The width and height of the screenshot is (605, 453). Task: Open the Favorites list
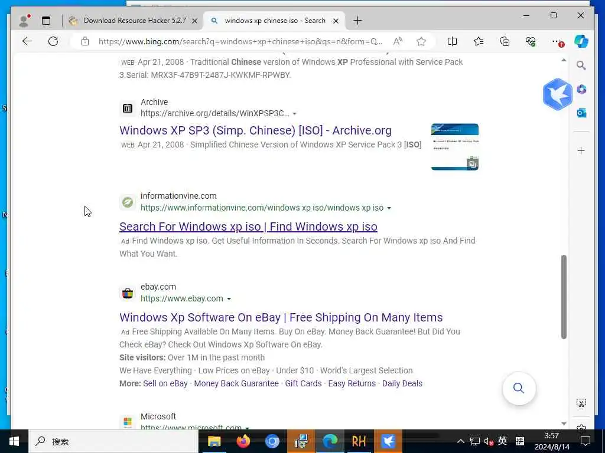(x=479, y=41)
